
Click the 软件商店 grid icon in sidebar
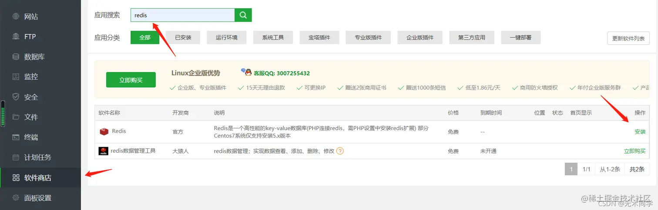point(16,177)
